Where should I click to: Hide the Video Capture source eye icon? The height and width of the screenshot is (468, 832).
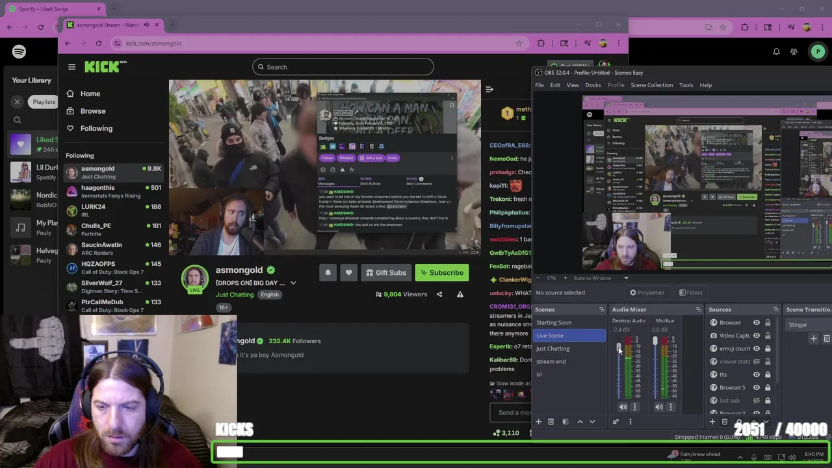click(x=757, y=335)
